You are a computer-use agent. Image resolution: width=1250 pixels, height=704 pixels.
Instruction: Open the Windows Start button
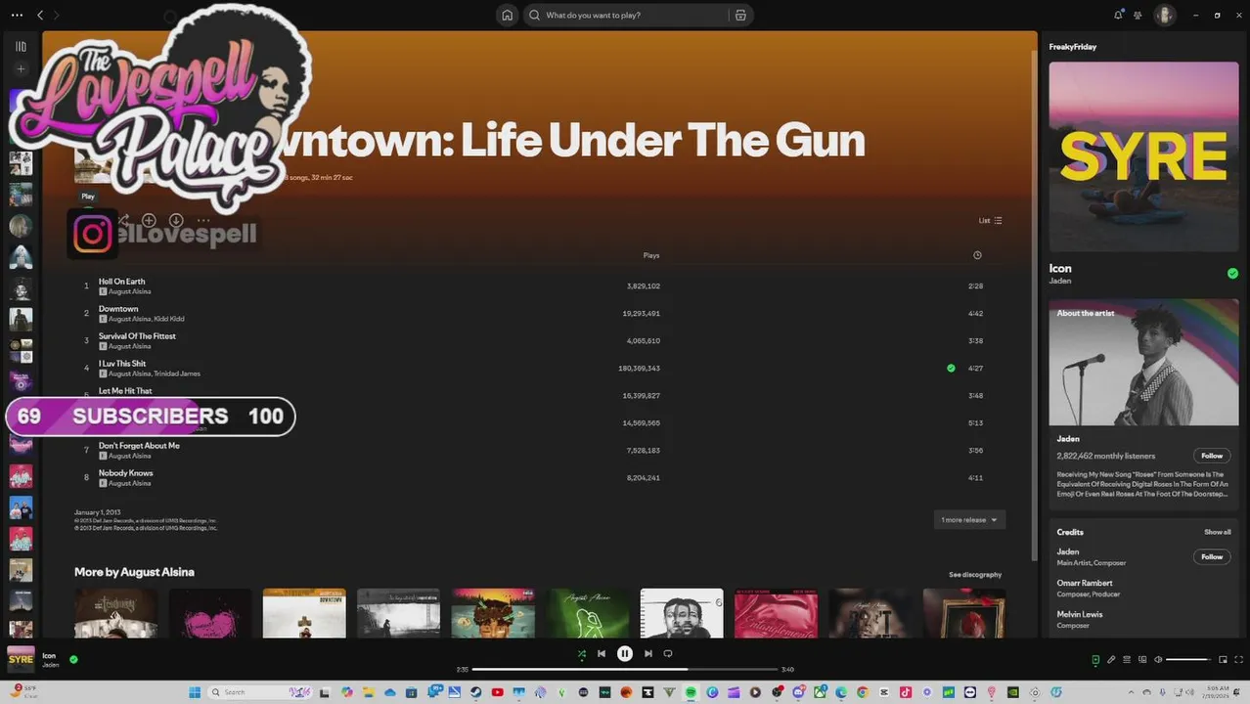195,692
